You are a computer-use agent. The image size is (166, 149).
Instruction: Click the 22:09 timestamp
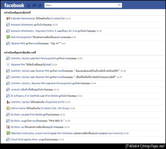point(68,102)
